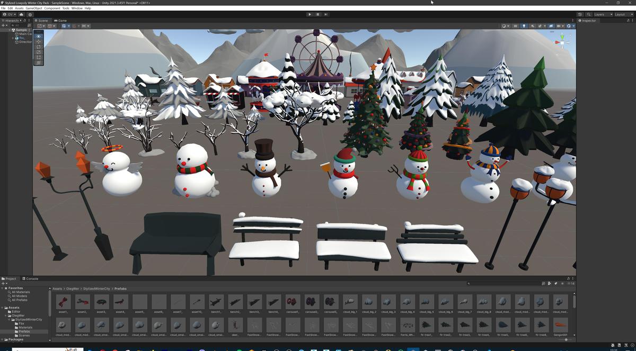The height and width of the screenshot is (351, 636).
Task: Switch to the Game tab
Action: pos(60,21)
